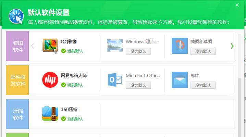Screen dimensions: 246x137
Task: Select the 看图软件 category tile
Action: click(17, 46)
